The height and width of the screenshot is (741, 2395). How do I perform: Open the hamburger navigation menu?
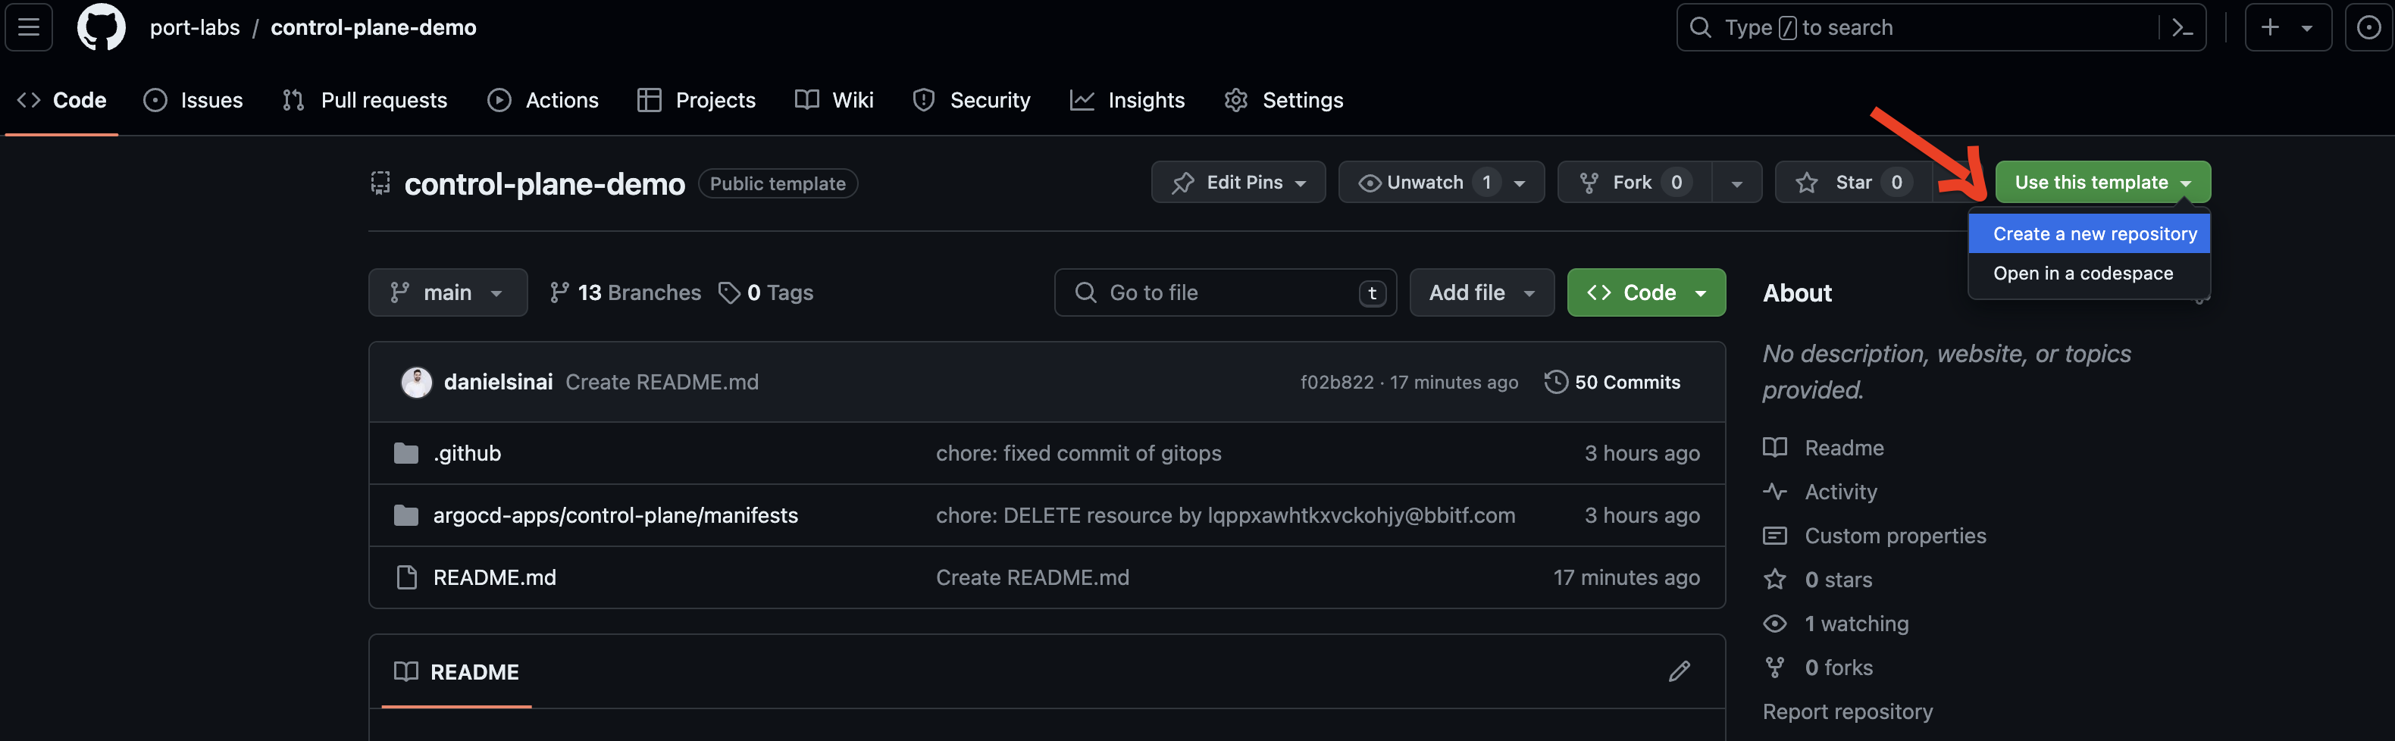tap(29, 27)
